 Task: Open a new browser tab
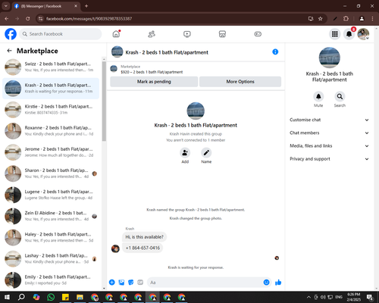pos(86,6)
